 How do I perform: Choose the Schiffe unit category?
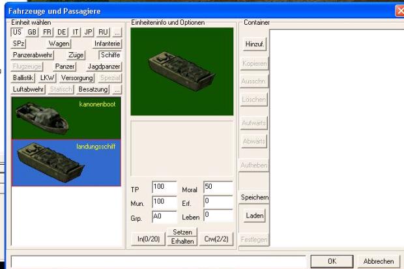[x=110, y=55]
